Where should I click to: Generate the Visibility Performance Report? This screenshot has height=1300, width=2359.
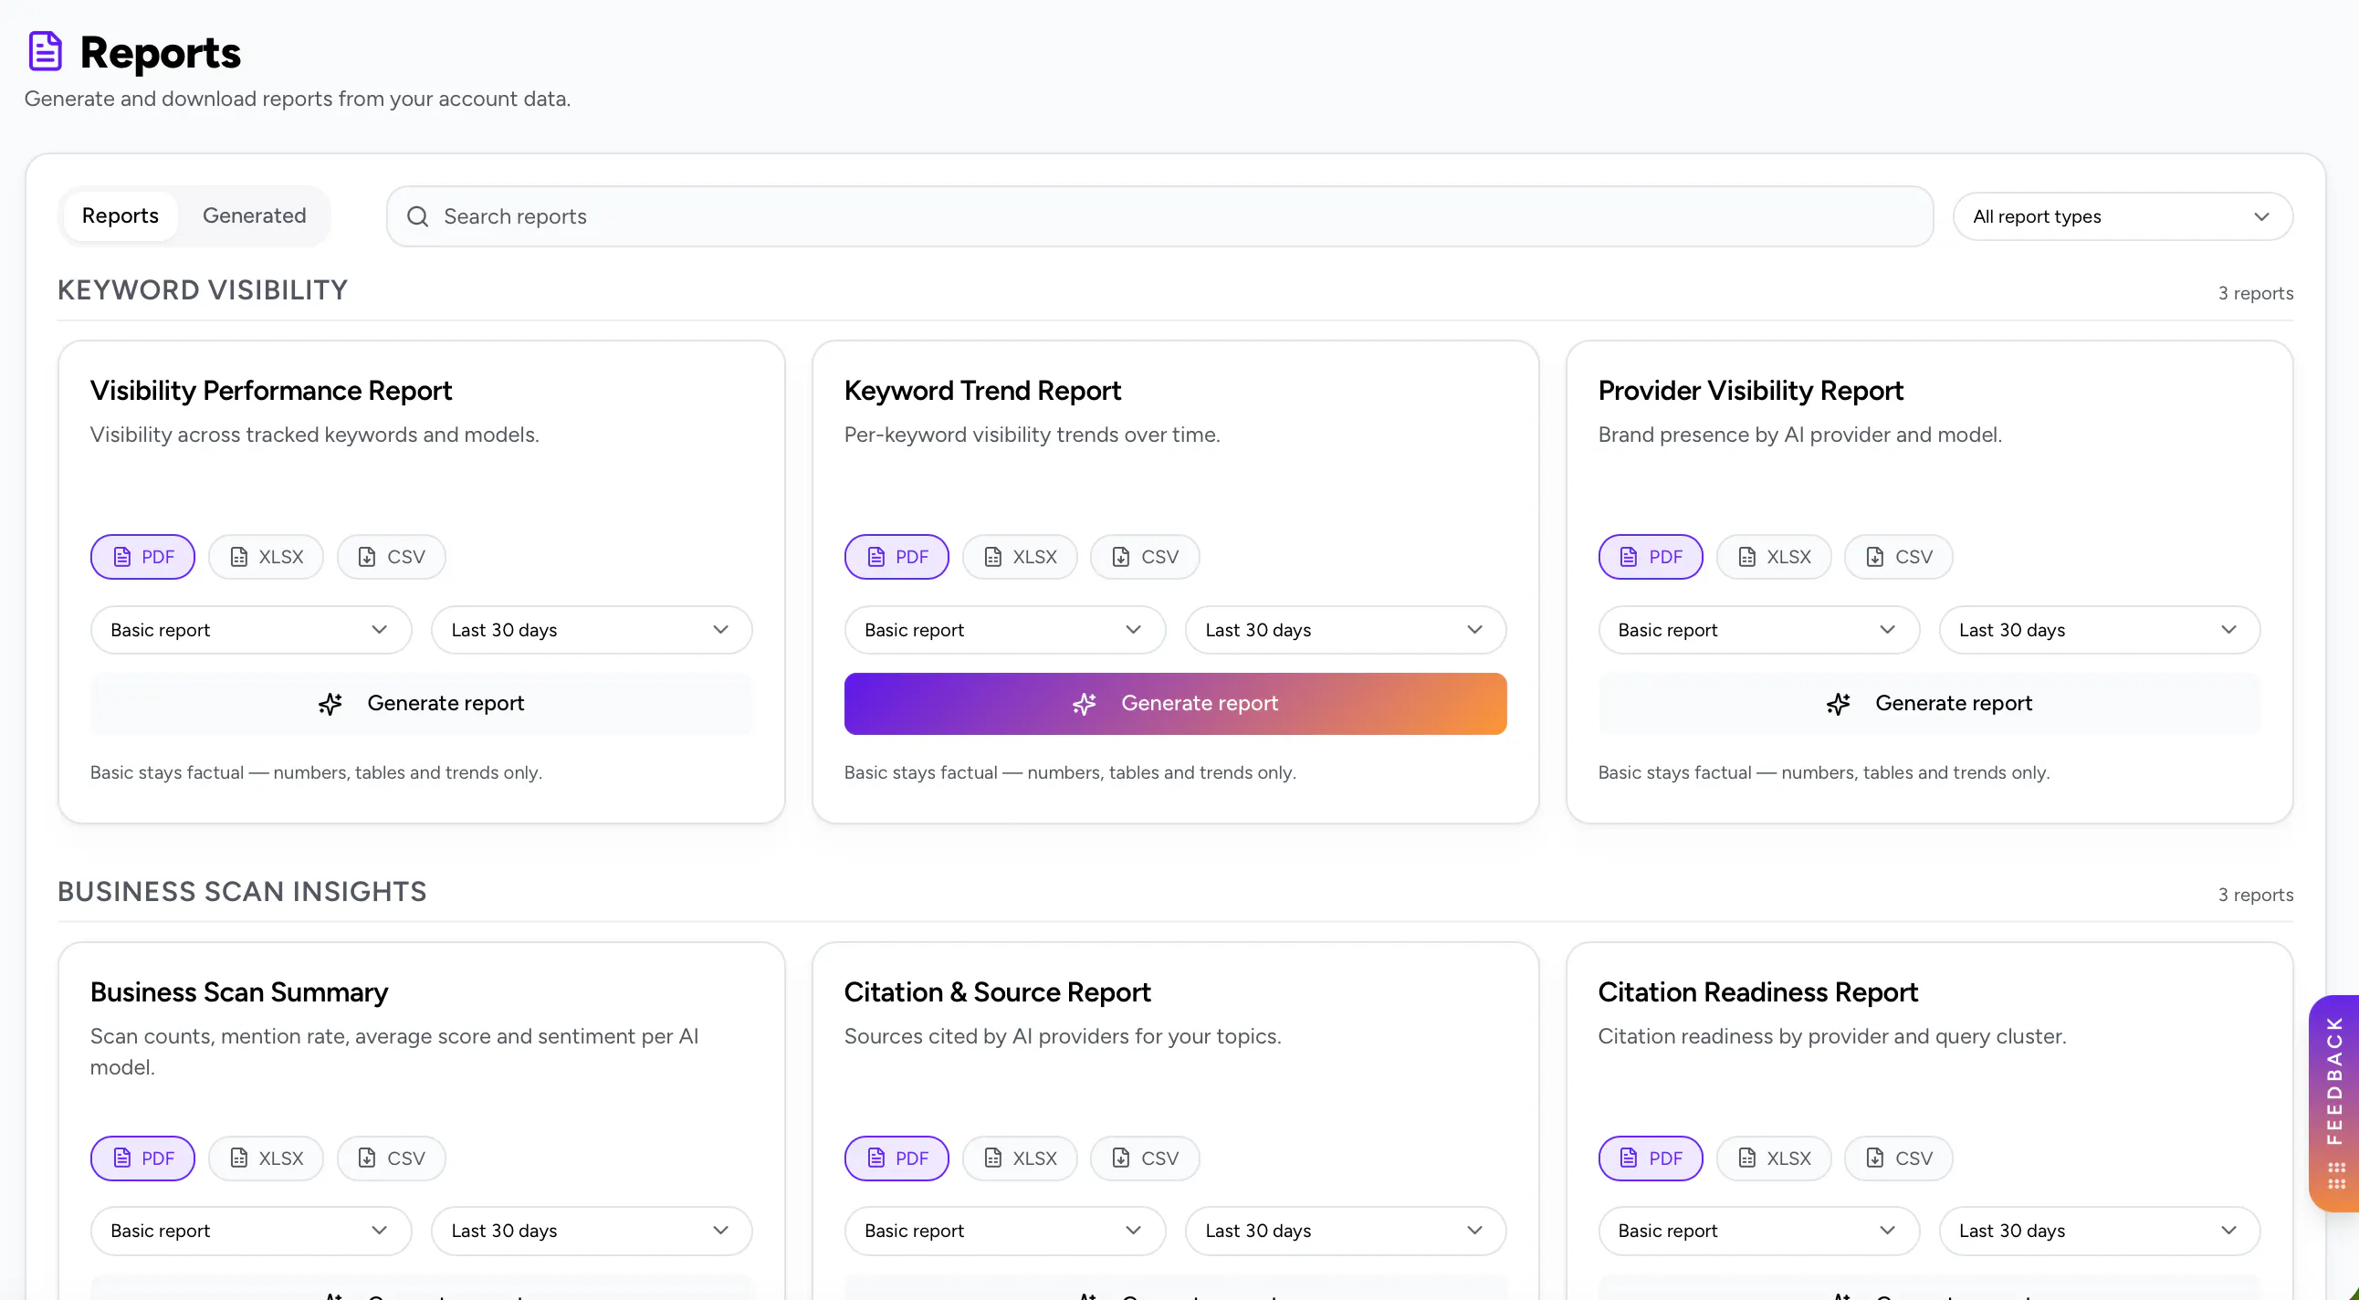[x=421, y=703]
